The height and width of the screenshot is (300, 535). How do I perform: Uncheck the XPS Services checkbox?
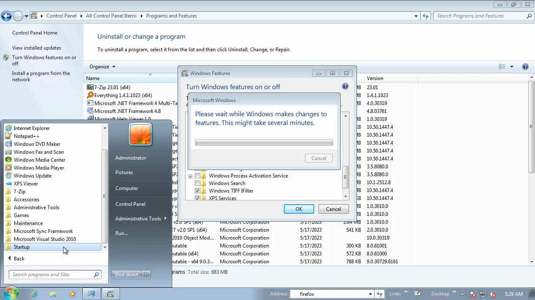198,198
